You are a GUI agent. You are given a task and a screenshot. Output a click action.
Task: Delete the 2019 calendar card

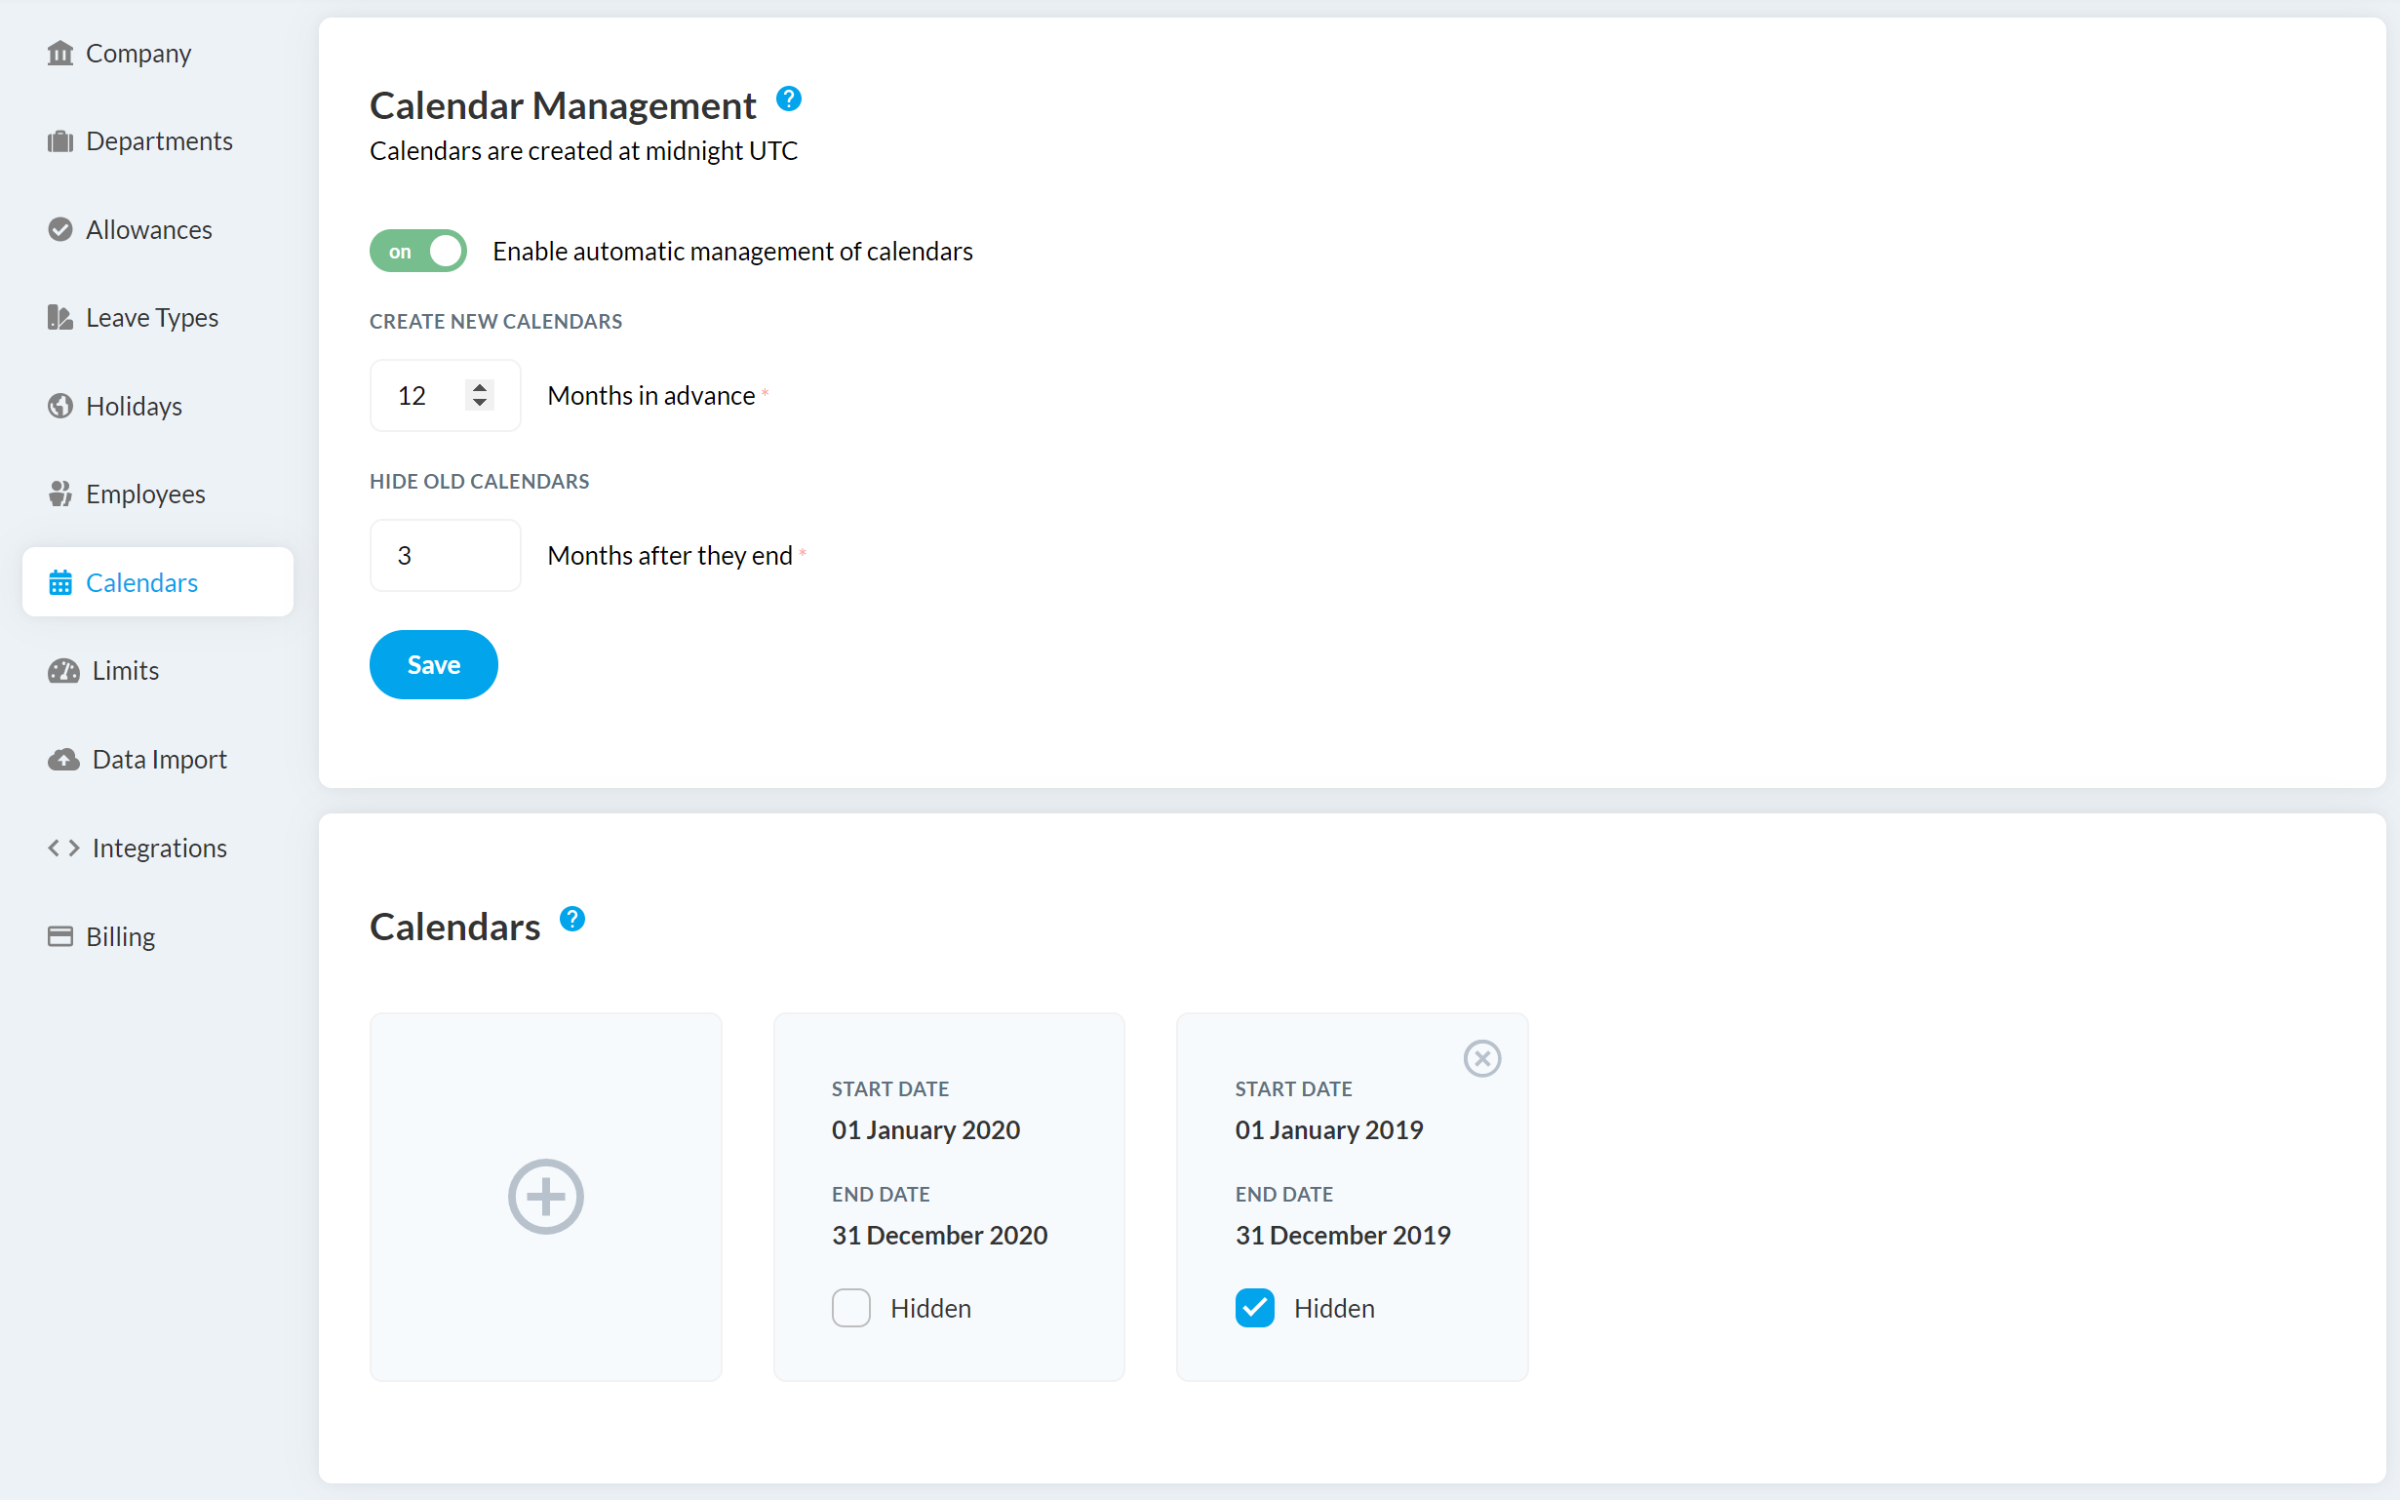click(1481, 1058)
